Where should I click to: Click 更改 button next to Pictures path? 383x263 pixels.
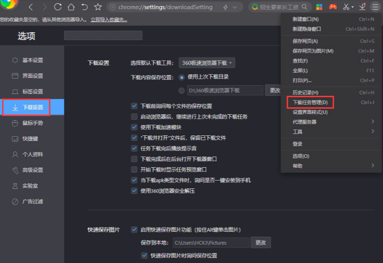pos(261,242)
